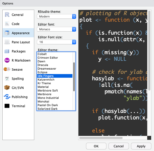Pick the Eclipse editor theme
The image size is (154, 151).
click(55, 72)
